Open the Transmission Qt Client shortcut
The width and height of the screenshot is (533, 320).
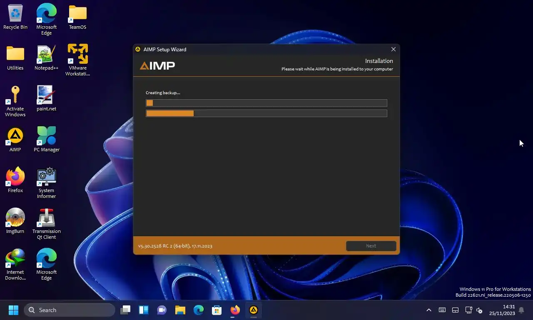click(x=46, y=223)
